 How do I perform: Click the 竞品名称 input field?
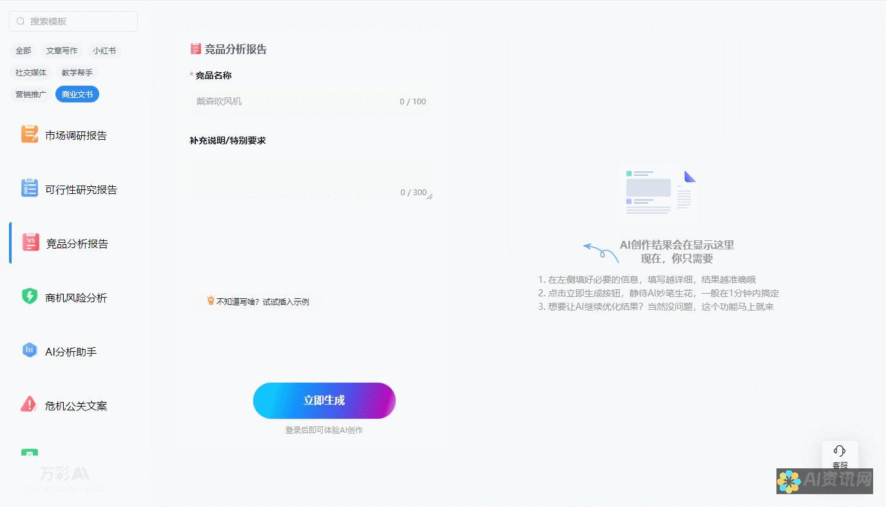(x=311, y=101)
